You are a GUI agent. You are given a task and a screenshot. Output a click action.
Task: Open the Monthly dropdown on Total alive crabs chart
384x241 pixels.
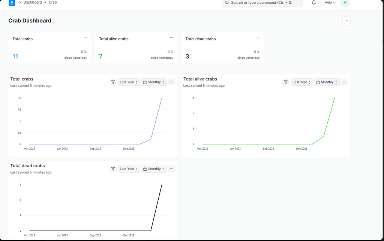point(327,82)
